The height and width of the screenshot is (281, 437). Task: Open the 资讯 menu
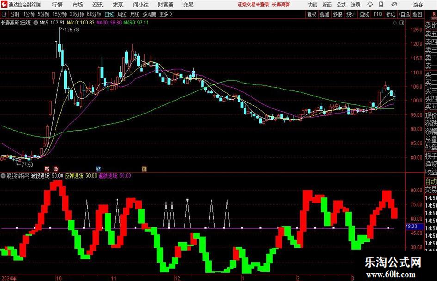coord(98,5)
